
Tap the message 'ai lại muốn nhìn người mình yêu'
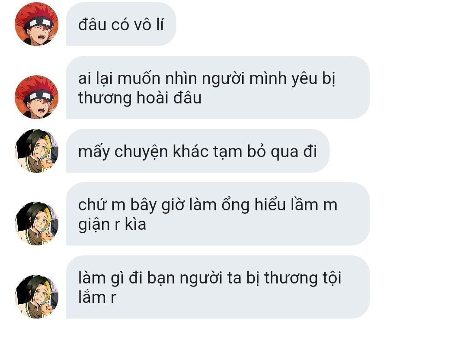pyautogui.click(x=218, y=87)
